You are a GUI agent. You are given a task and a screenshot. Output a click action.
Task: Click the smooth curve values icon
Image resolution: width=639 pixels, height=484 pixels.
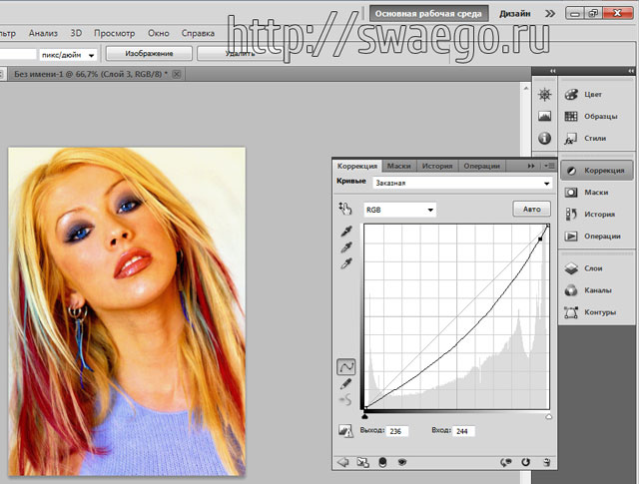pyautogui.click(x=345, y=400)
